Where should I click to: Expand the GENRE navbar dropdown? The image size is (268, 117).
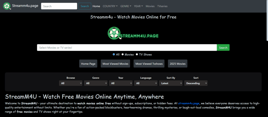[x=126, y=6]
